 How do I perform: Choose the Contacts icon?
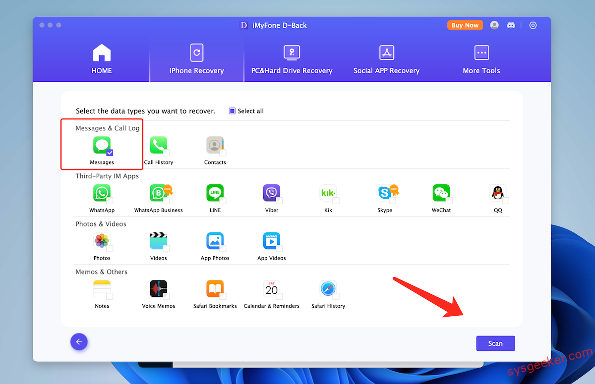coord(215,145)
